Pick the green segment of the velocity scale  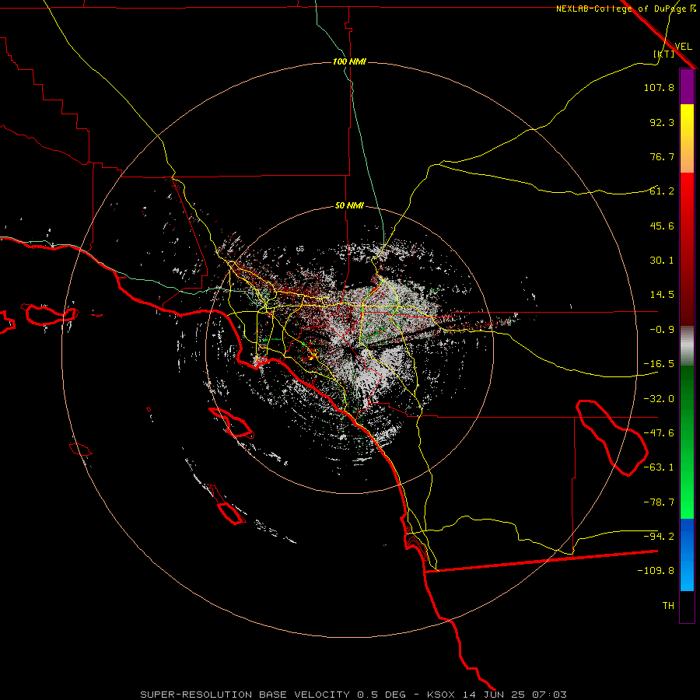(687, 442)
